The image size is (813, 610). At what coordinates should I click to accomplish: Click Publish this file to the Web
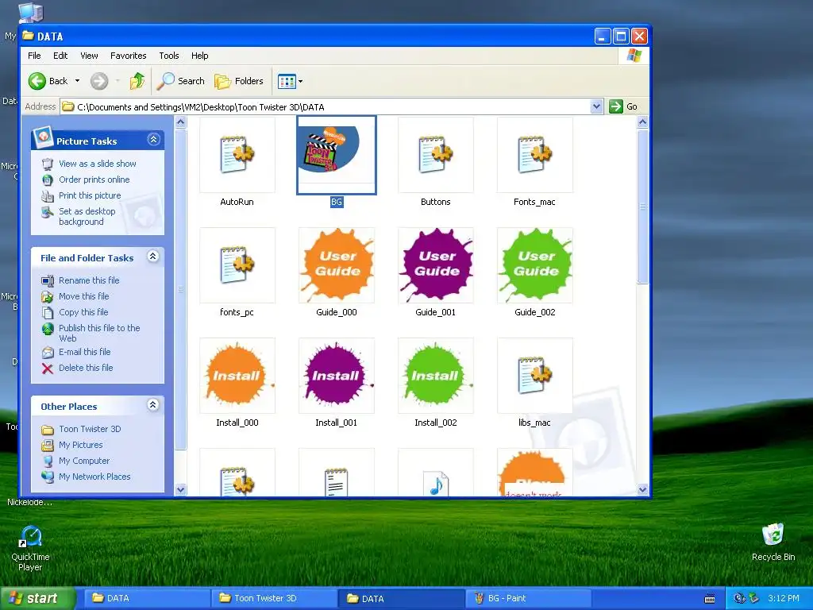click(99, 333)
